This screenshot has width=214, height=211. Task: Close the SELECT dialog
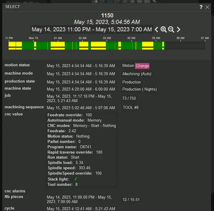(x=207, y=7)
